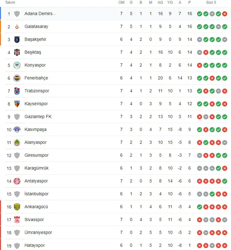The width and height of the screenshot is (231, 250).
Task: Select the Kasımpaşa team name
Action: coord(35,129)
